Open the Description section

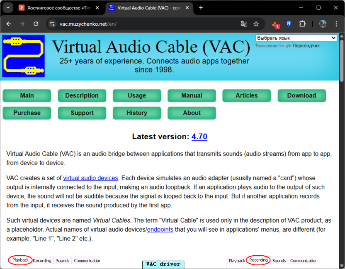click(x=82, y=95)
